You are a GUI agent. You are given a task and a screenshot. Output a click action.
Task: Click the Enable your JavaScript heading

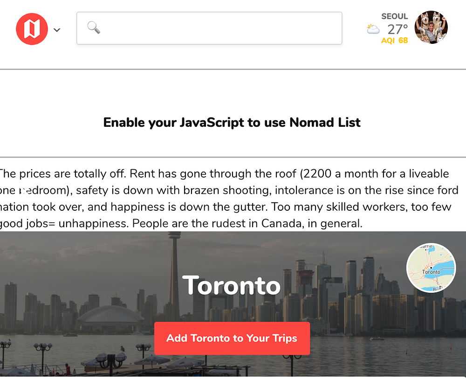coord(232,123)
